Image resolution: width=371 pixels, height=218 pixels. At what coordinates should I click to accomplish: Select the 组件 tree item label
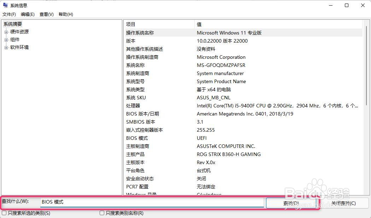pos(15,40)
